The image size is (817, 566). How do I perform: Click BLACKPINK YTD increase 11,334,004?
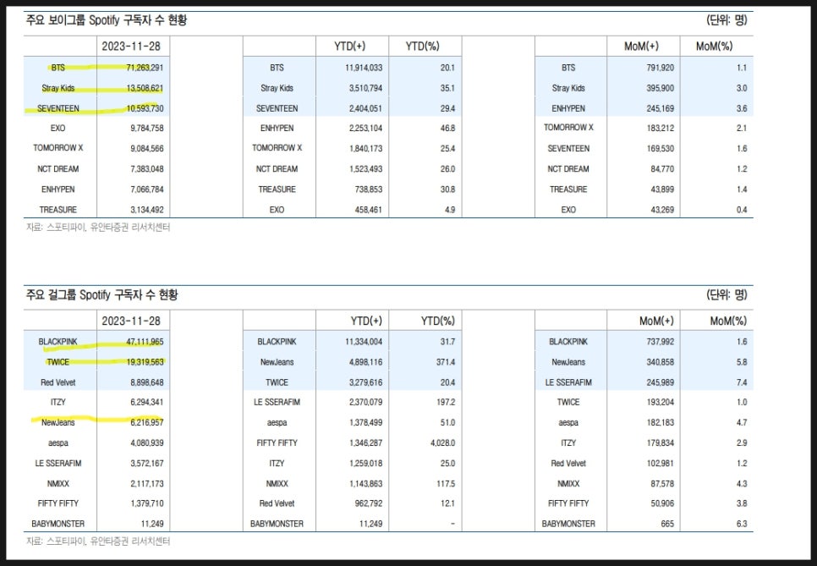click(363, 342)
